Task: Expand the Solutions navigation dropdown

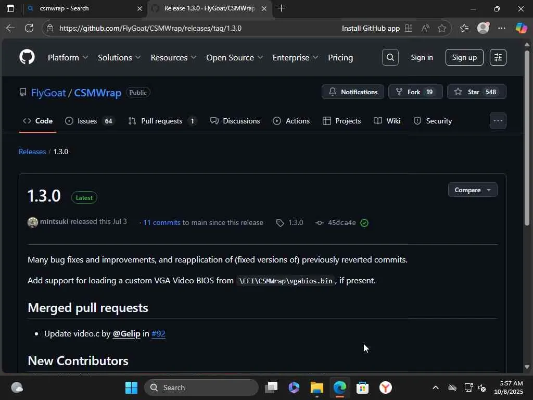Action: click(119, 57)
